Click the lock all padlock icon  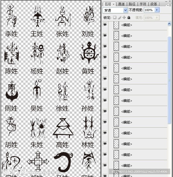click(x=129, y=17)
